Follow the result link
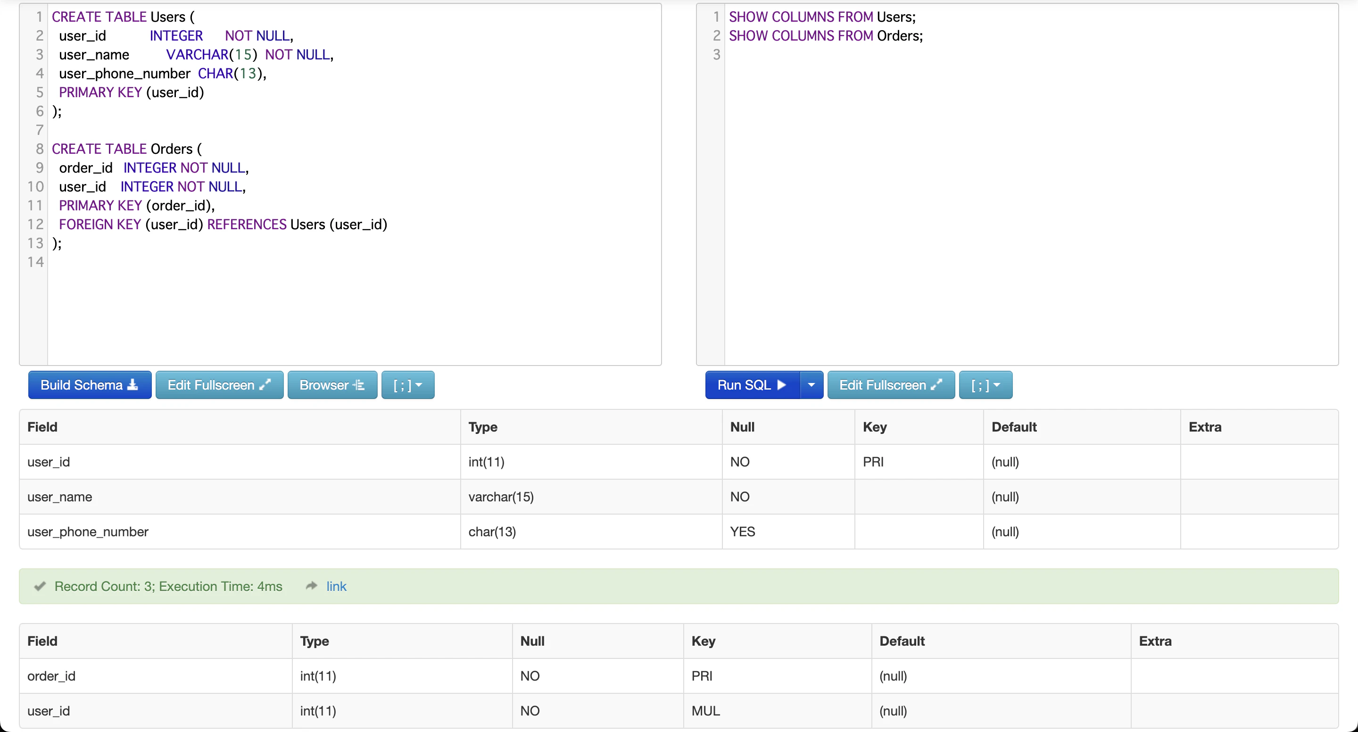 coord(336,586)
